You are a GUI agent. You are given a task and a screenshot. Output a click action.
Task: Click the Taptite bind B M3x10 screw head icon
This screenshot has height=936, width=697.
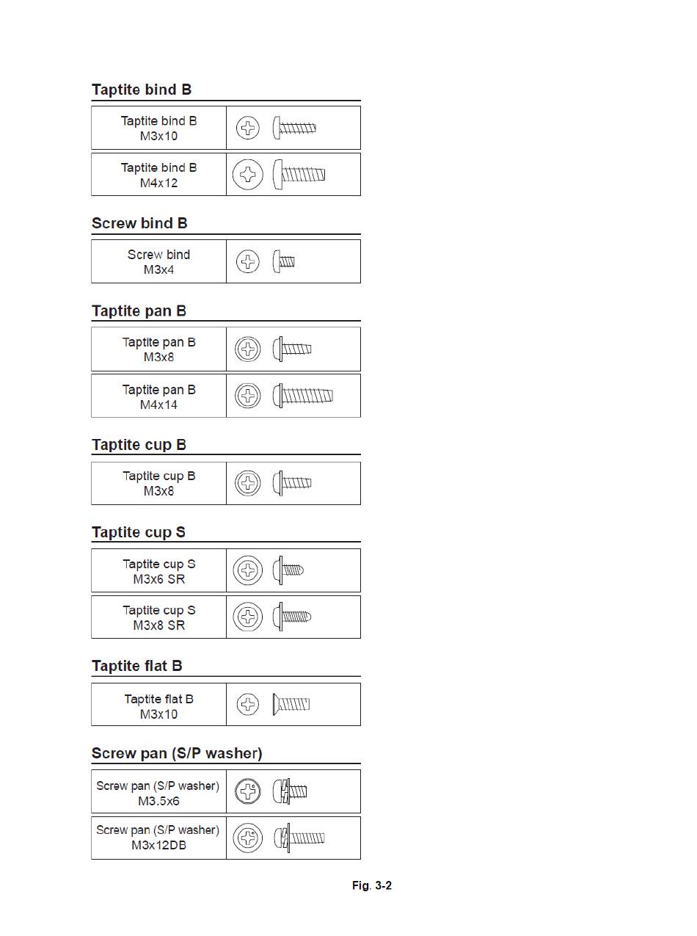(248, 128)
